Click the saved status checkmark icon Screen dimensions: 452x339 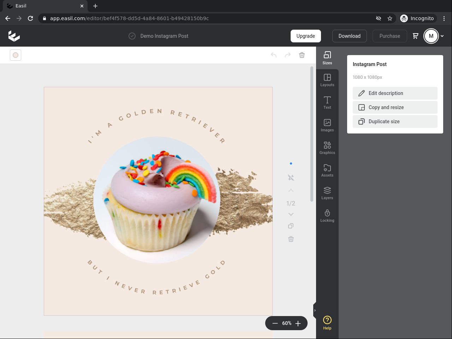pyautogui.click(x=132, y=36)
